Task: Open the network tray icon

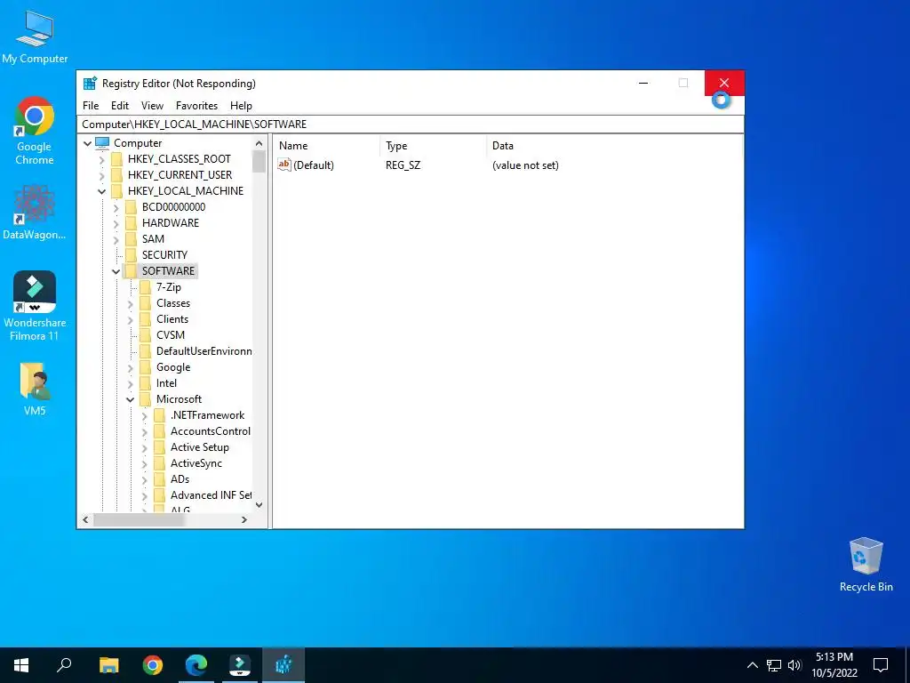Action: click(774, 665)
